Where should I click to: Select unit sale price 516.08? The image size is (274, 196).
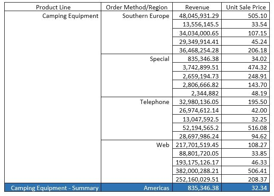pos(257,128)
